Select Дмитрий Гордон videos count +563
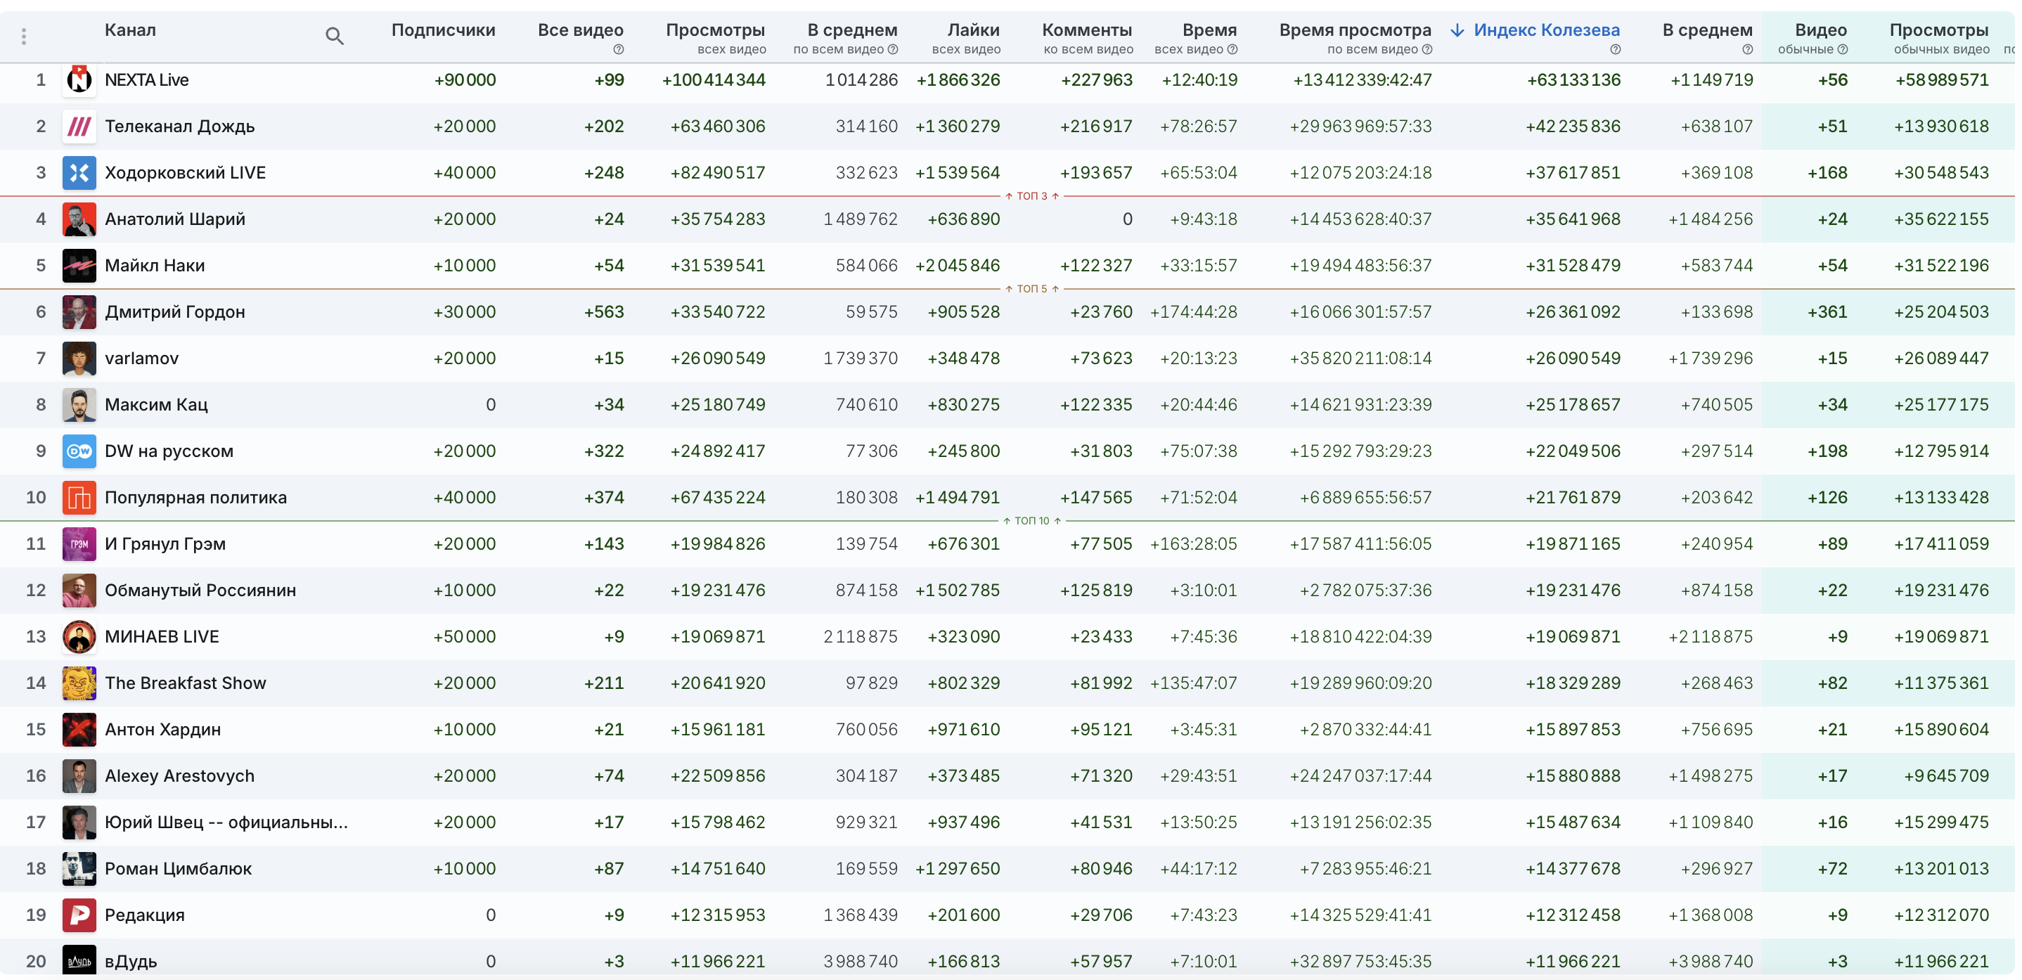 tap(604, 312)
